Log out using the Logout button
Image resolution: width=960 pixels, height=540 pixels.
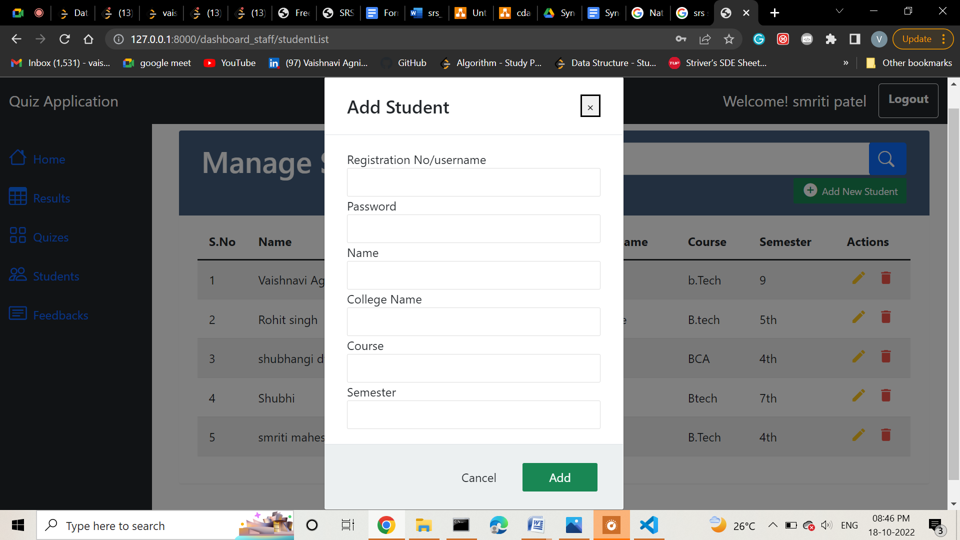coord(908,100)
